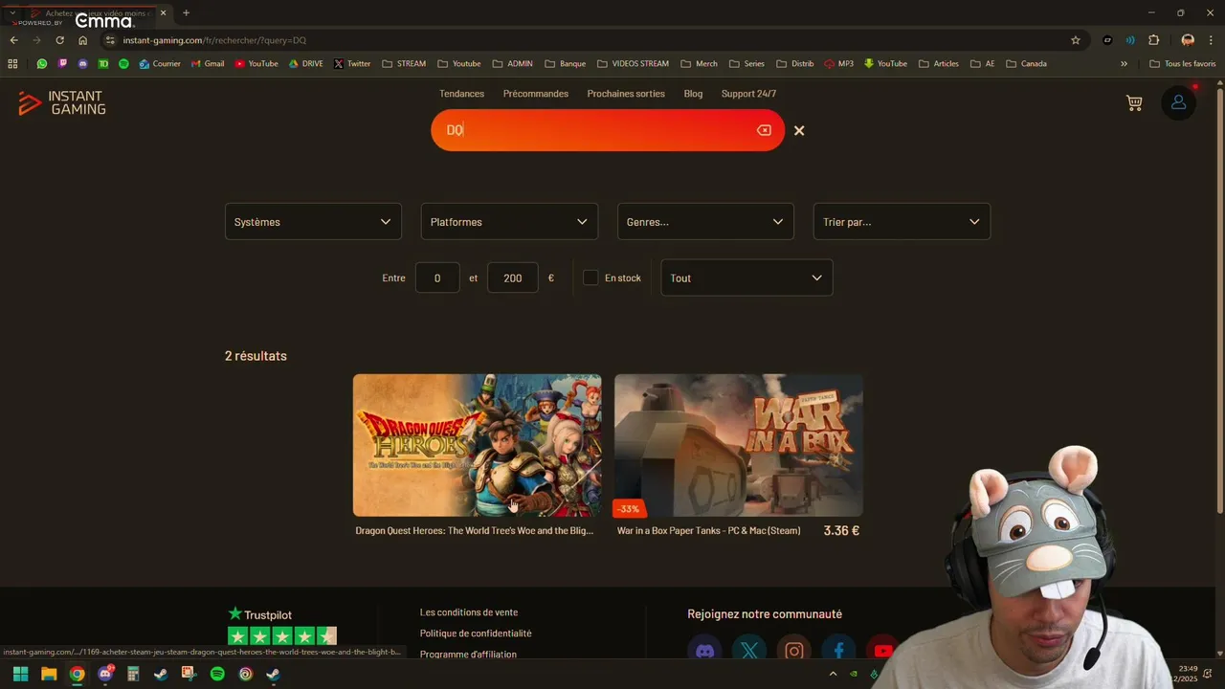Show more bookmarks with the double chevron
The height and width of the screenshot is (689, 1225).
(x=1124, y=64)
